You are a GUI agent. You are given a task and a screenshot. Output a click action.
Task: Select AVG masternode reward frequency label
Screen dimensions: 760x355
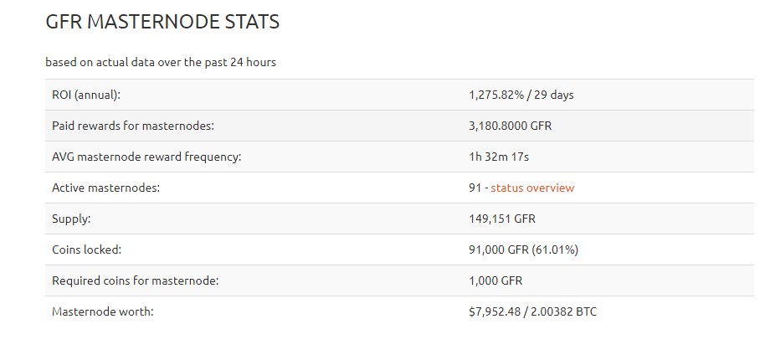click(x=146, y=157)
